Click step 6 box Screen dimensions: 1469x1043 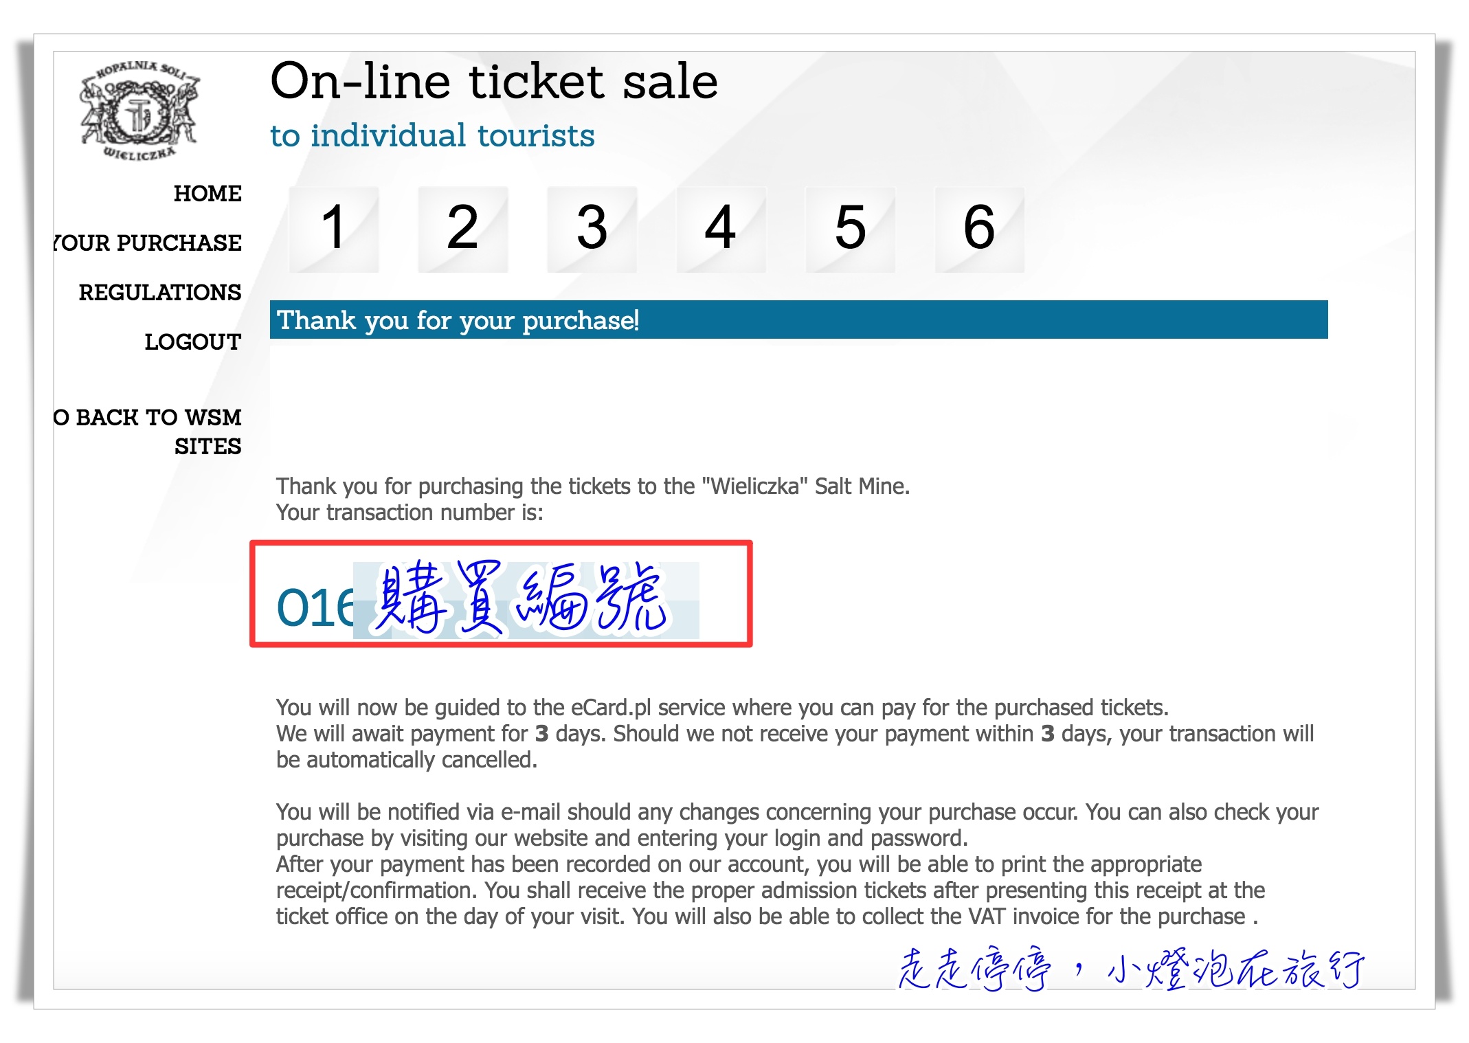[x=979, y=229]
